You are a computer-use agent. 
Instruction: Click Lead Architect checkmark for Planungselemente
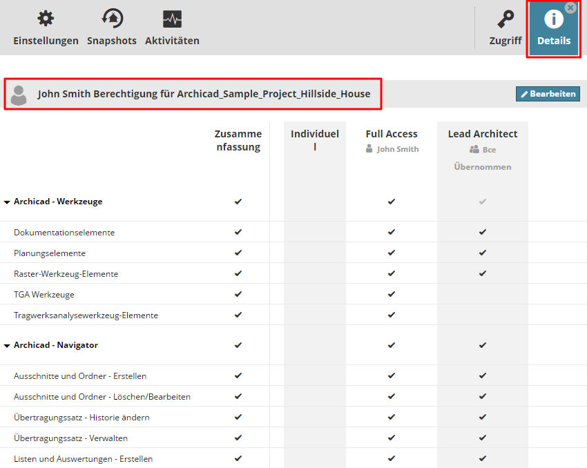[483, 253]
